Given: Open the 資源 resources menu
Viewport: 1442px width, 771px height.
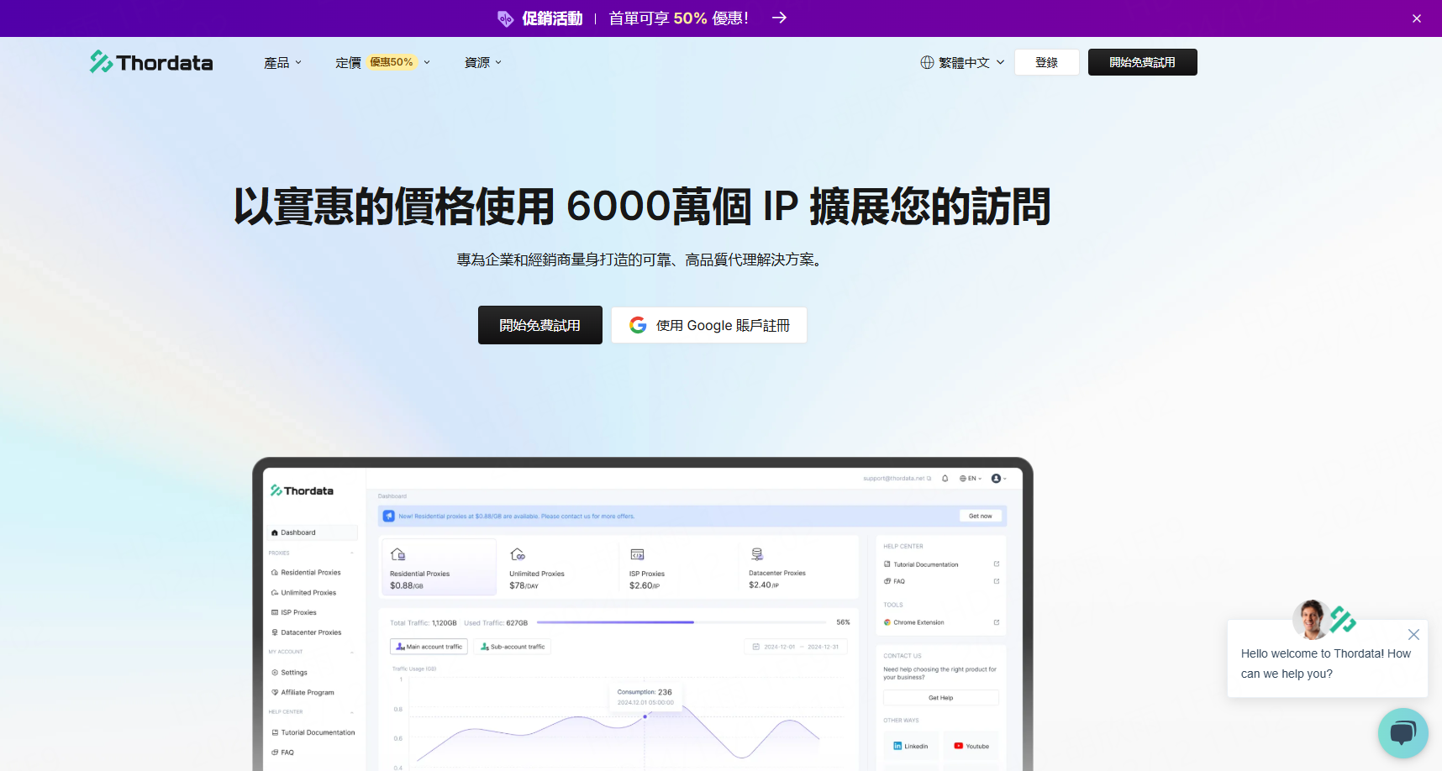Looking at the screenshot, I should tap(483, 62).
